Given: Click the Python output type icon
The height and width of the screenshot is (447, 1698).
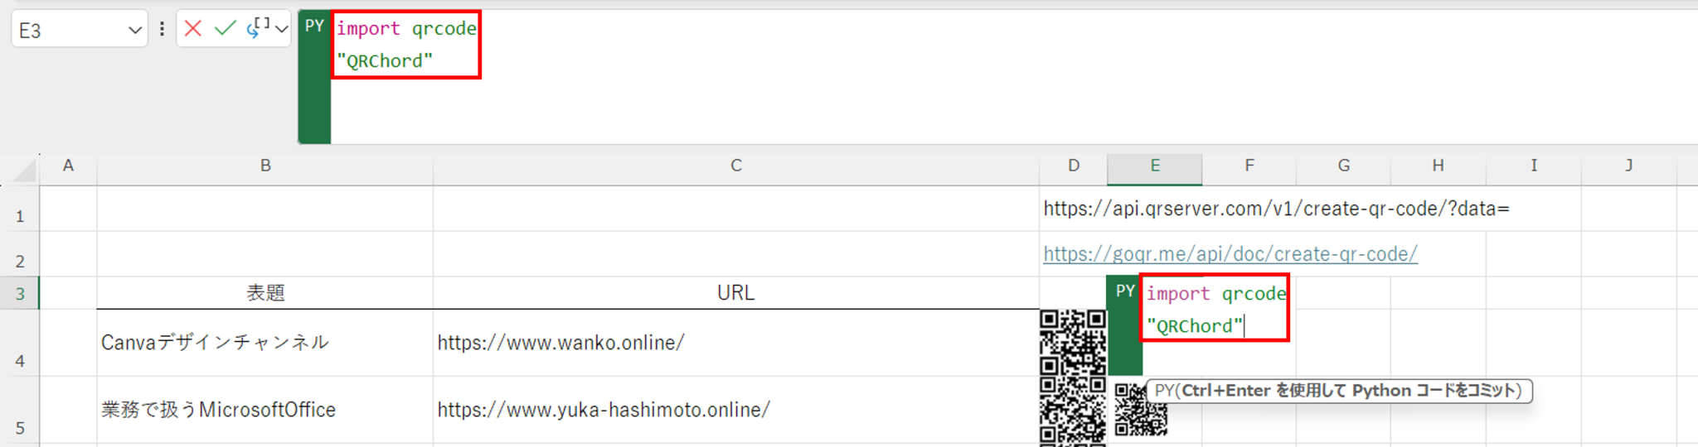Looking at the screenshot, I should tap(257, 28).
